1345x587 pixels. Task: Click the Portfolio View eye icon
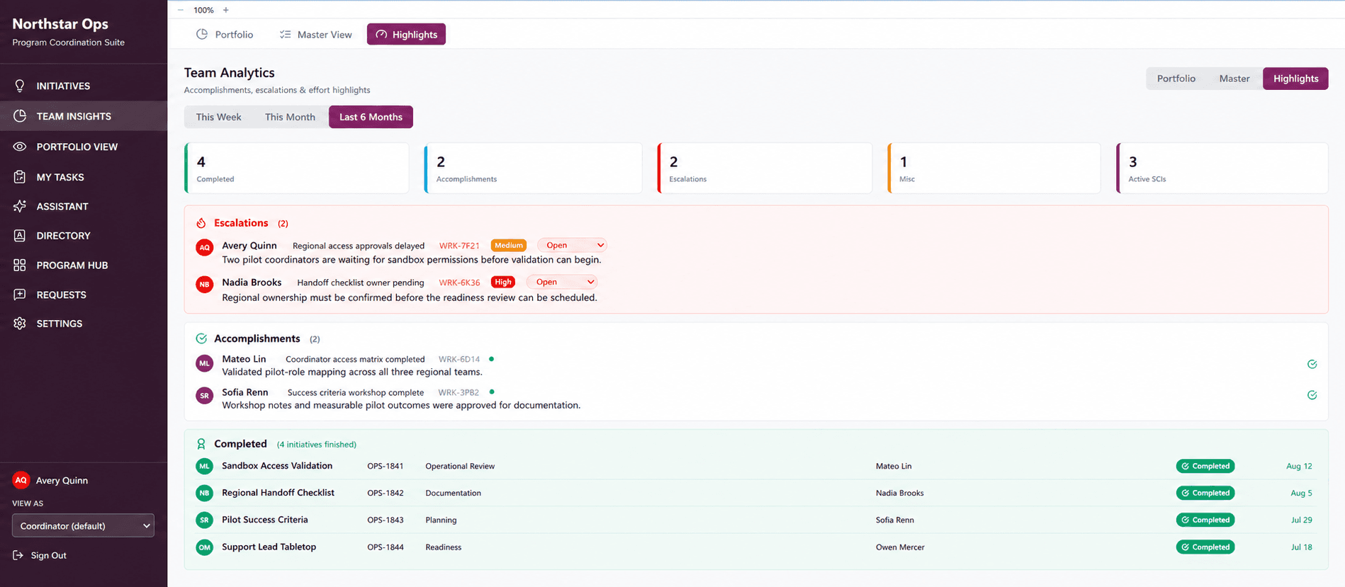tap(20, 147)
